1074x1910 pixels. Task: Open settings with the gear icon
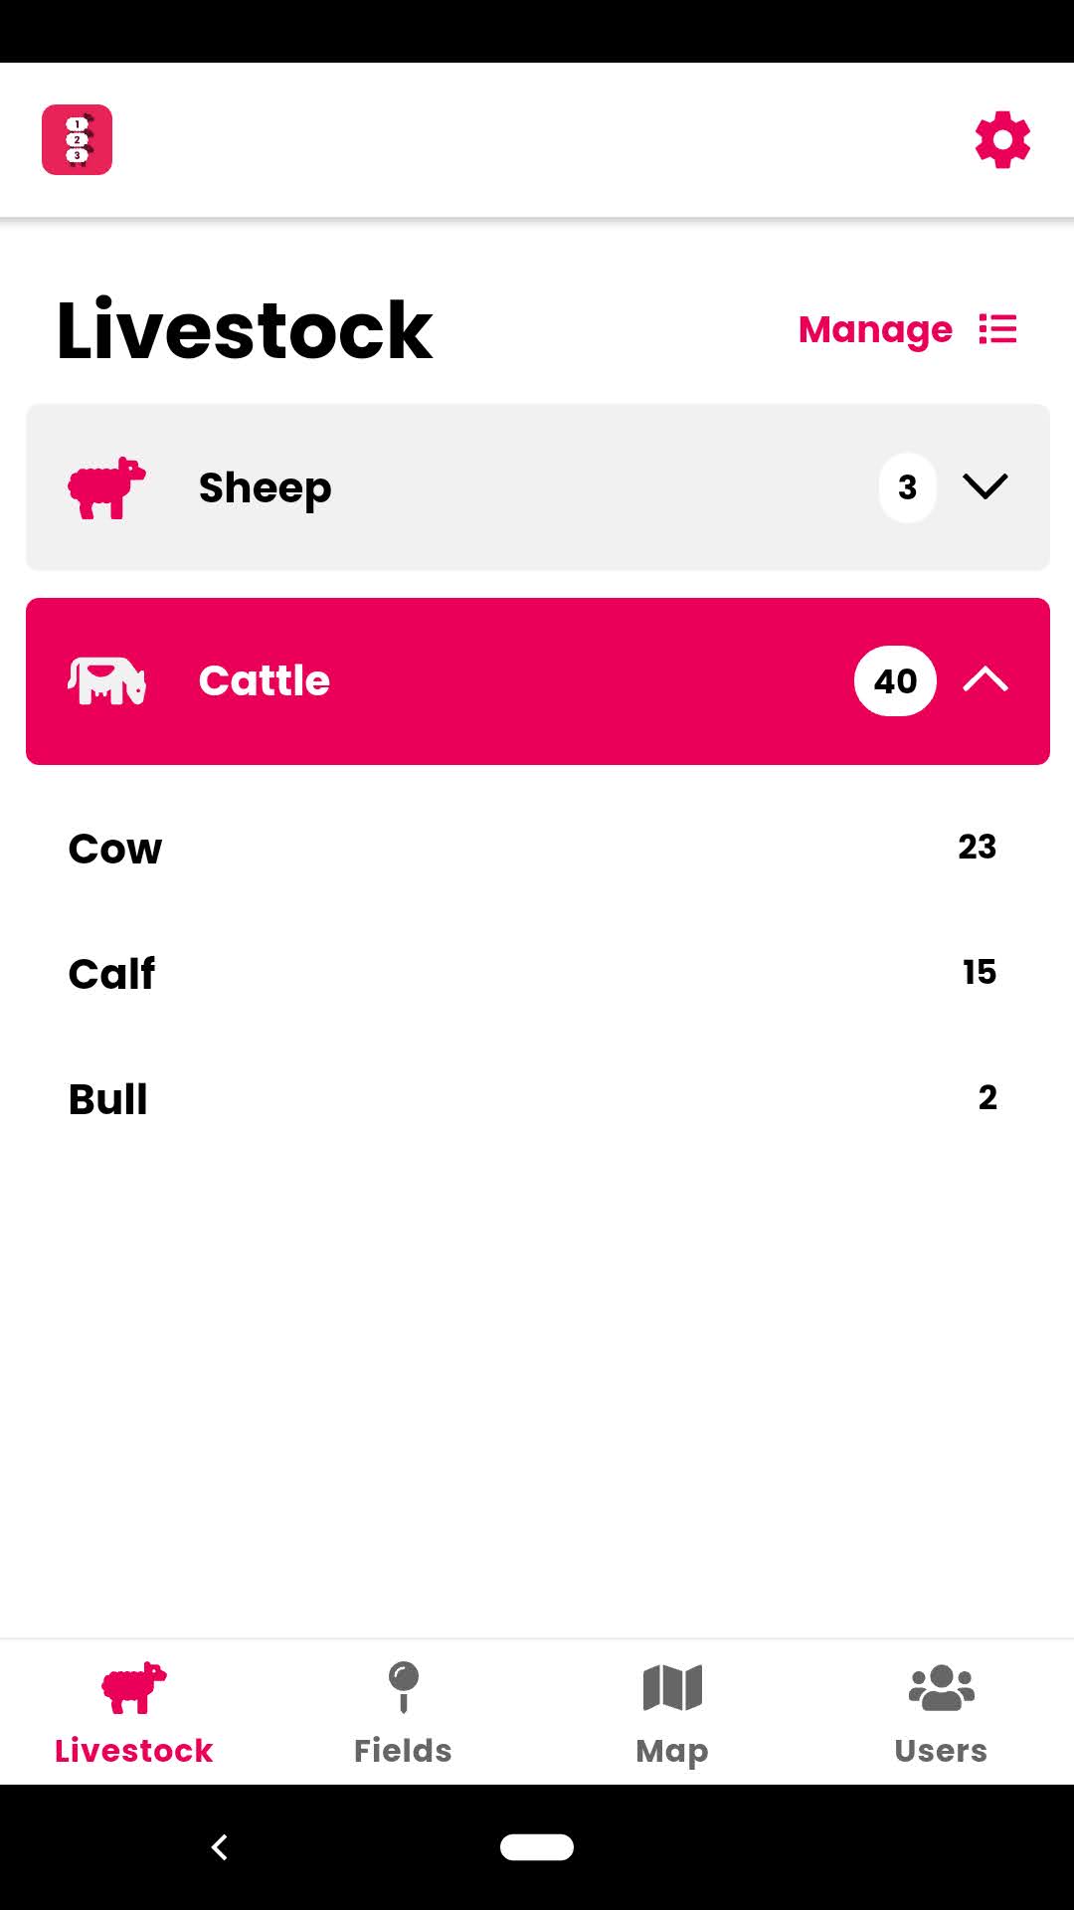[x=1002, y=139]
